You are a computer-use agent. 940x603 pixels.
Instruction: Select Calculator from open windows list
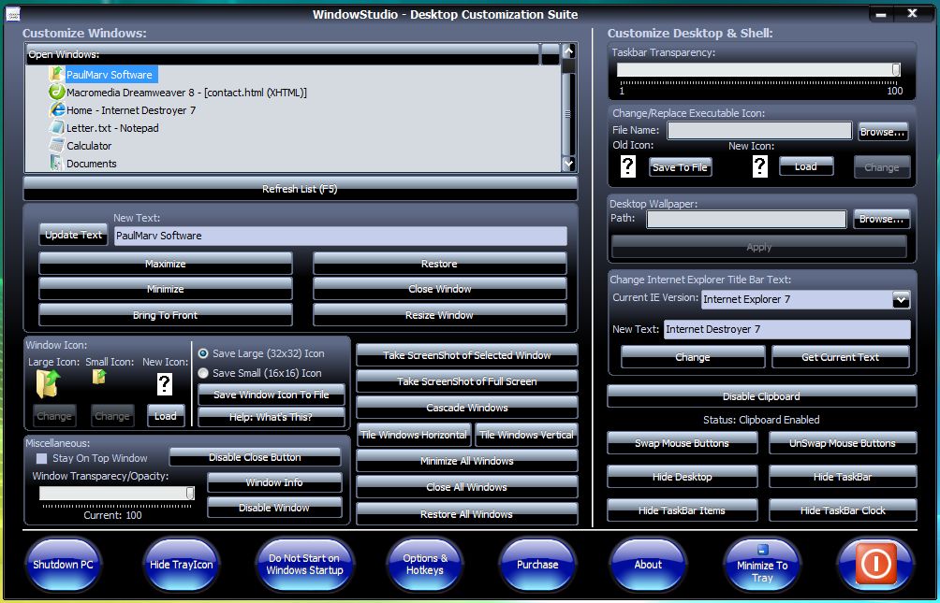tap(88, 146)
